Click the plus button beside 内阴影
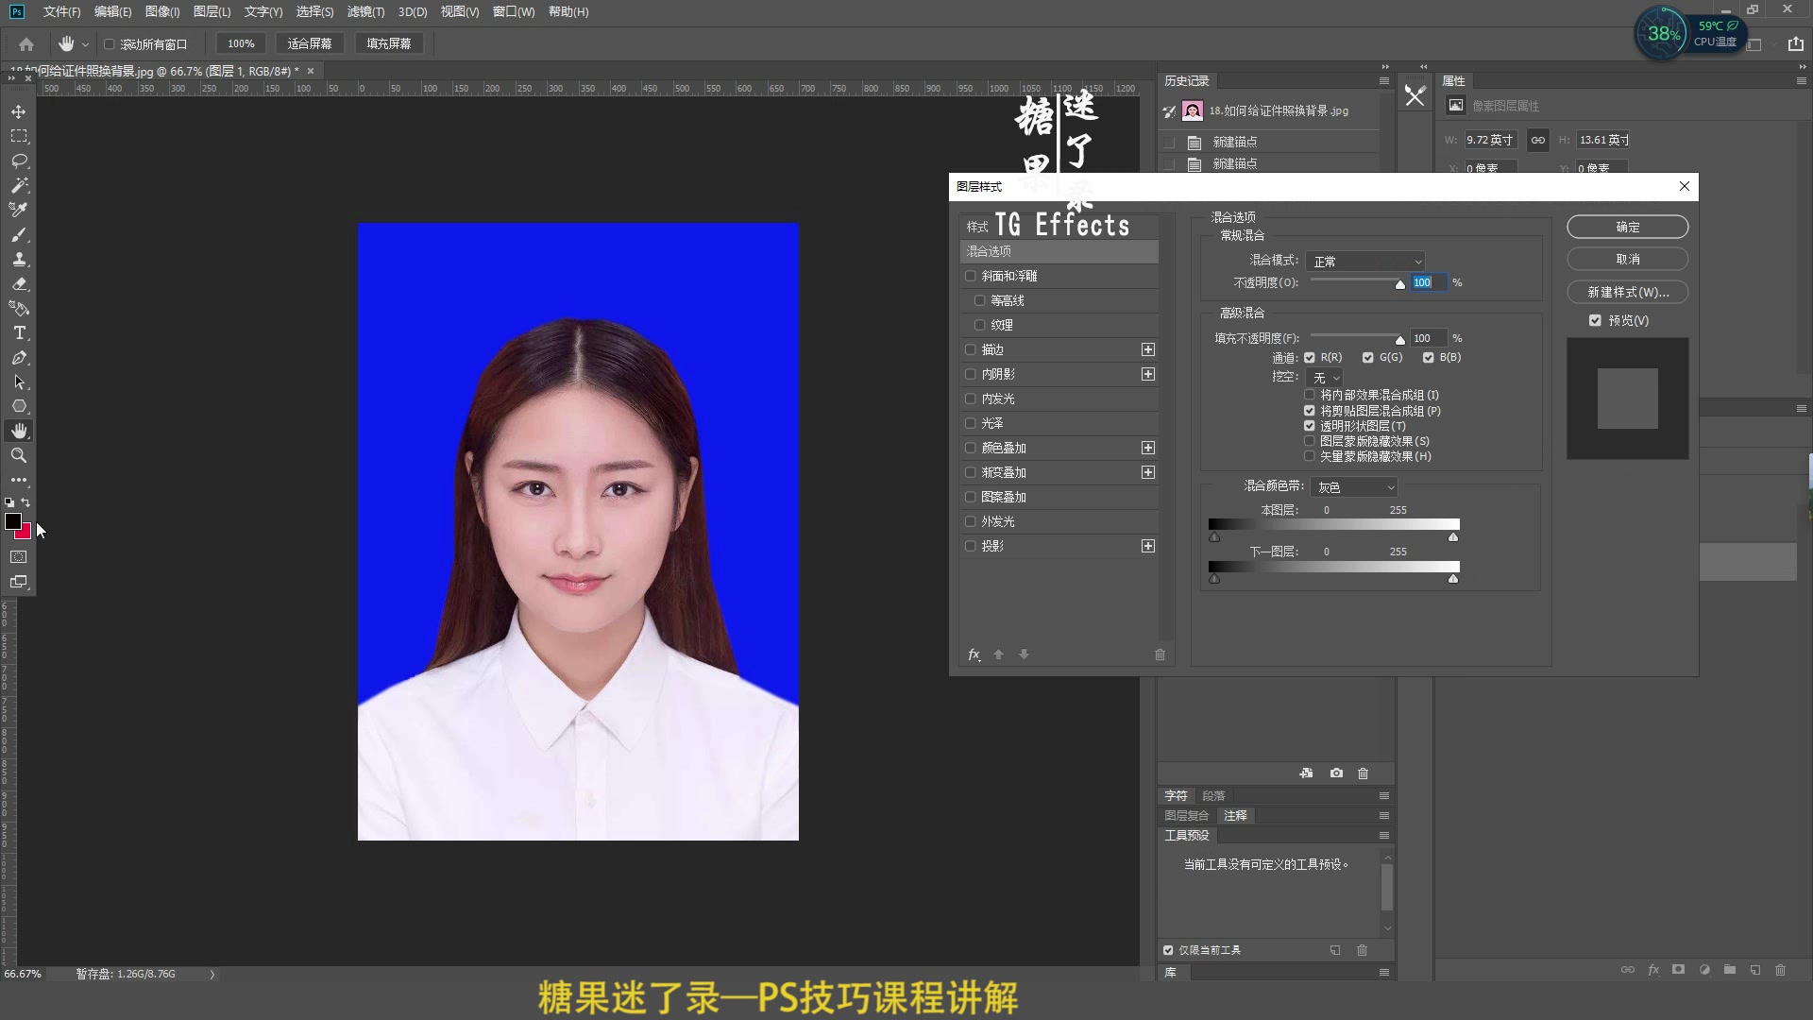Viewport: 1813px width, 1020px height. point(1148,374)
